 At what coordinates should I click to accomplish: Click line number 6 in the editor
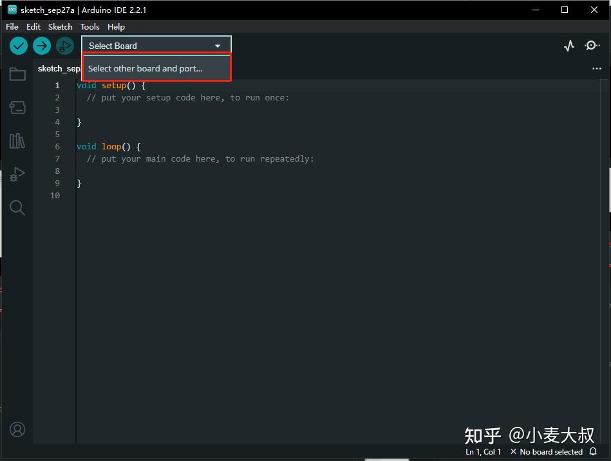point(57,146)
